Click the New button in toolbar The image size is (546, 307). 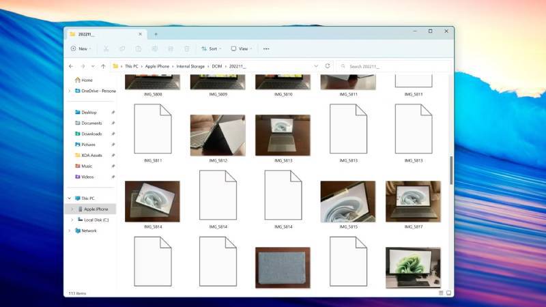(81, 49)
